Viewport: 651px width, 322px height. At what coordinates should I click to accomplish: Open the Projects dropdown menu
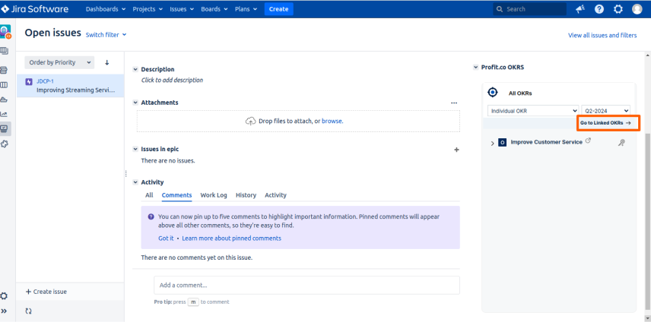148,9
